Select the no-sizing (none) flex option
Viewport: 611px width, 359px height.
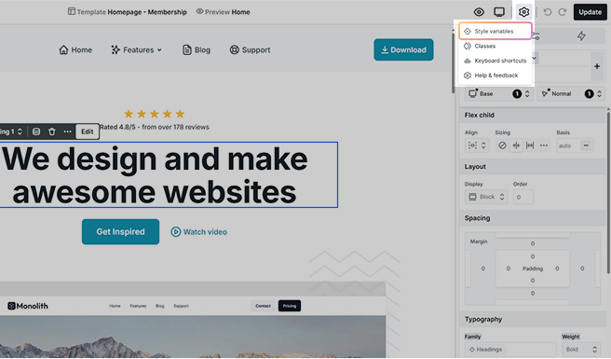pyautogui.click(x=502, y=145)
